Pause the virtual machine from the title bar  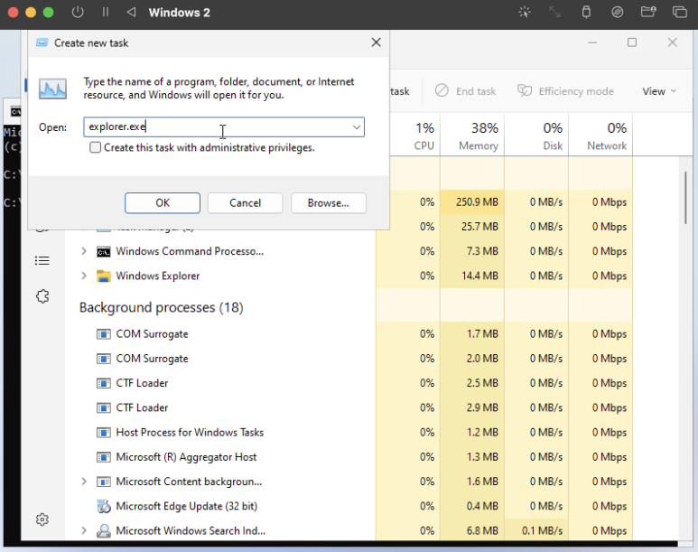pyautogui.click(x=106, y=12)
